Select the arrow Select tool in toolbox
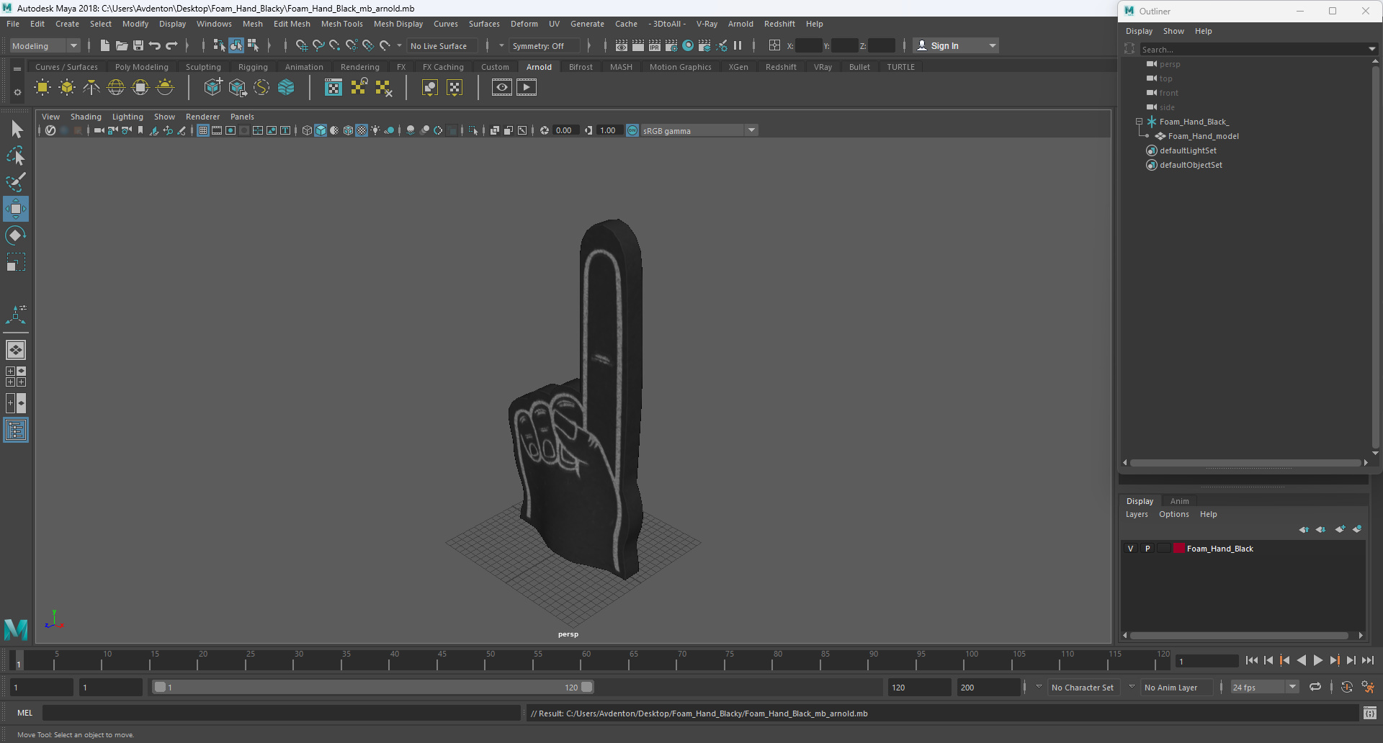1383x743 pixels. (17, 130)
